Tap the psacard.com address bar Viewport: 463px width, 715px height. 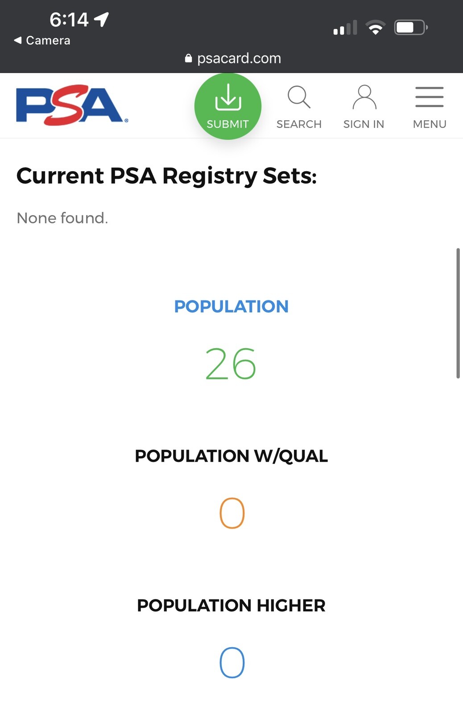[x=233, y=58]
